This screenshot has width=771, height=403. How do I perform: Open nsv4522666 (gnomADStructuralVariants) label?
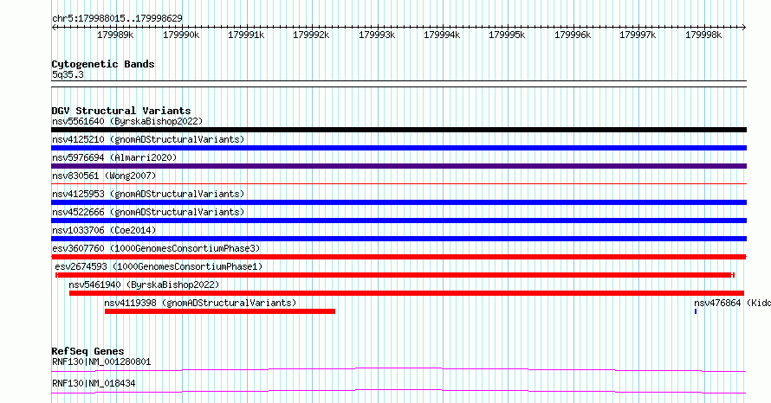pyautogui.click(x=148, y=212)
